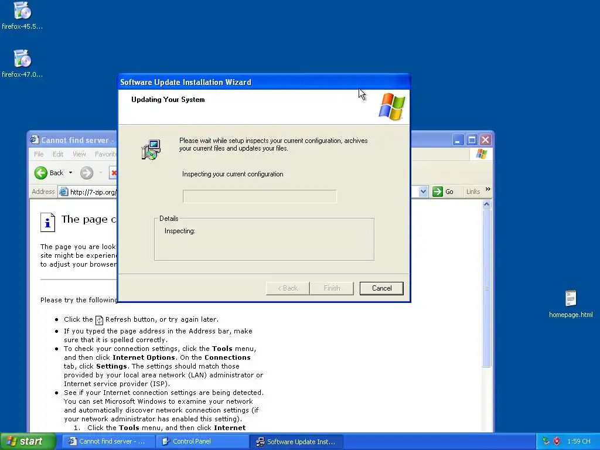Click the page icon beside the address URL

(63, 192)
